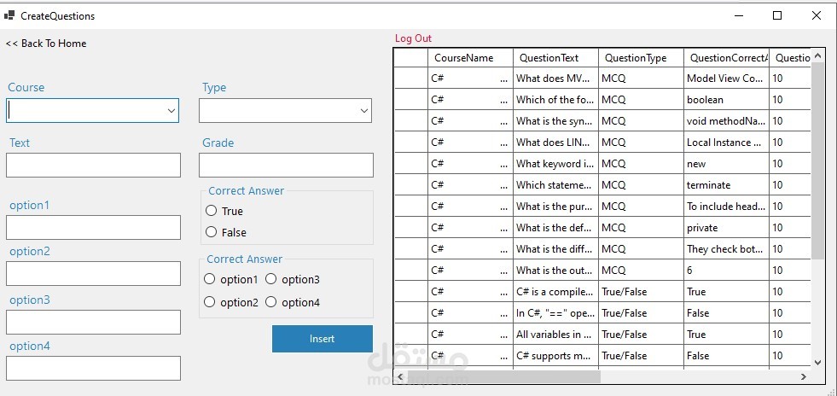Open the Course dropdown
Viewport: 837px width, 396px height.
tap(171, 111)
